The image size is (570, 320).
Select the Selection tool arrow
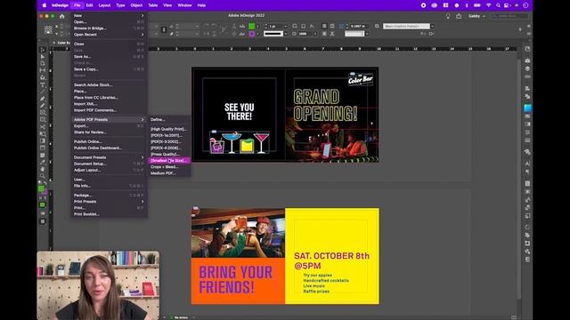click(x=43, y=50)
